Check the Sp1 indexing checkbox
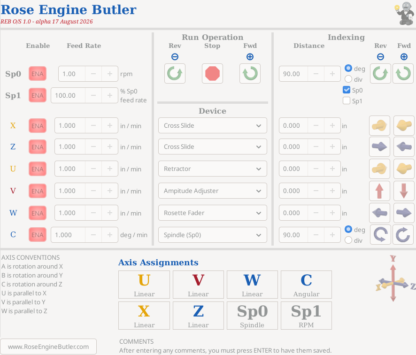416x355 pixels. (346, 101)
